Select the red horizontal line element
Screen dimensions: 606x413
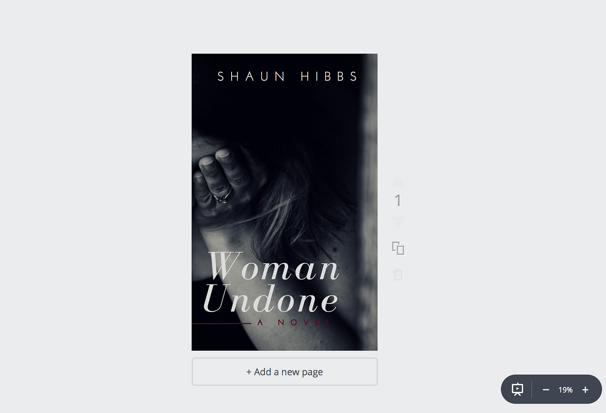(x=221, y=323)
